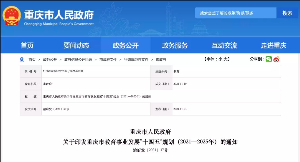Share the page via WeChat icon

point(268,59)
